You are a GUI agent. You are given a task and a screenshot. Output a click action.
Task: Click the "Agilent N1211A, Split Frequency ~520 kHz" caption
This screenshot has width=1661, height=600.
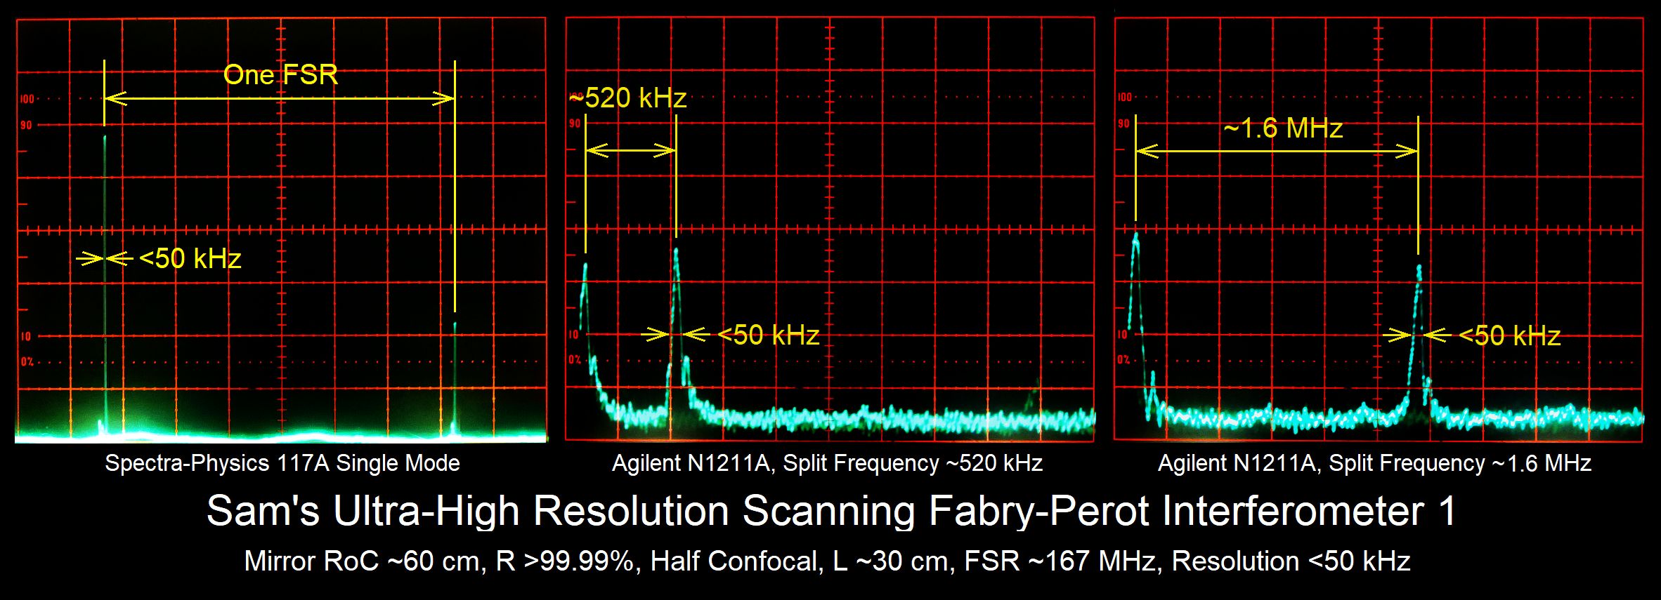[x=827, y=463]
